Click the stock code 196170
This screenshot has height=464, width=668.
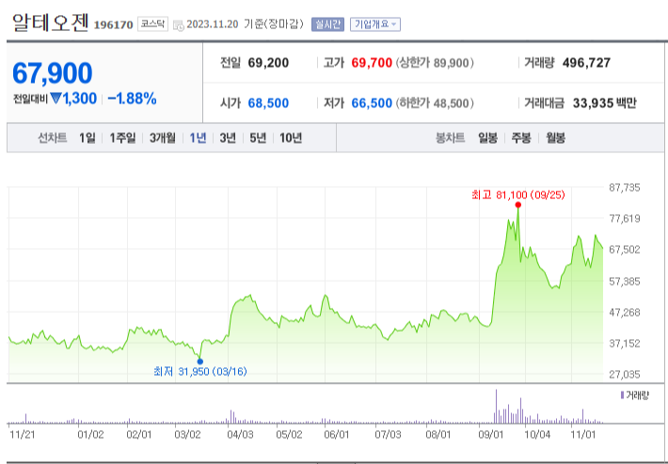(113, 24)
